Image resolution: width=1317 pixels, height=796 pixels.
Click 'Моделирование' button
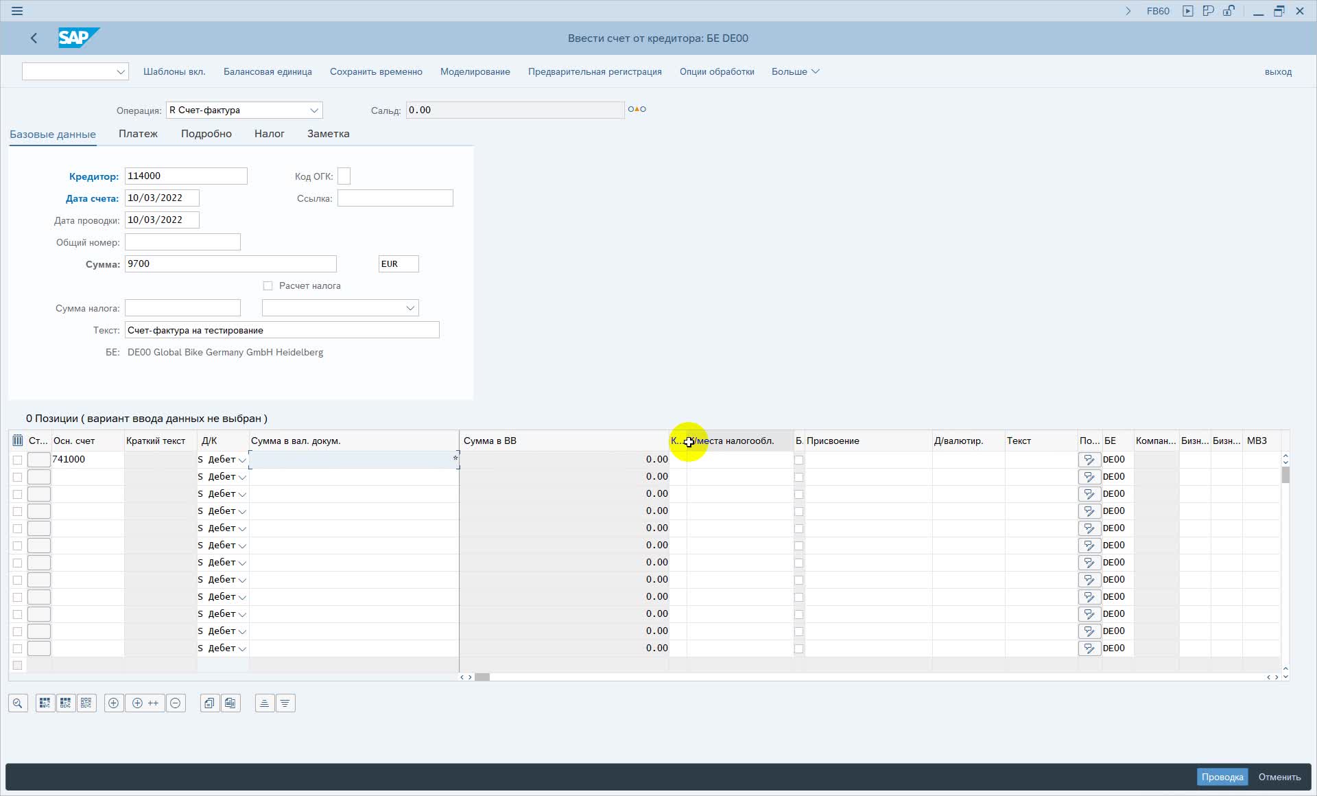475,71
